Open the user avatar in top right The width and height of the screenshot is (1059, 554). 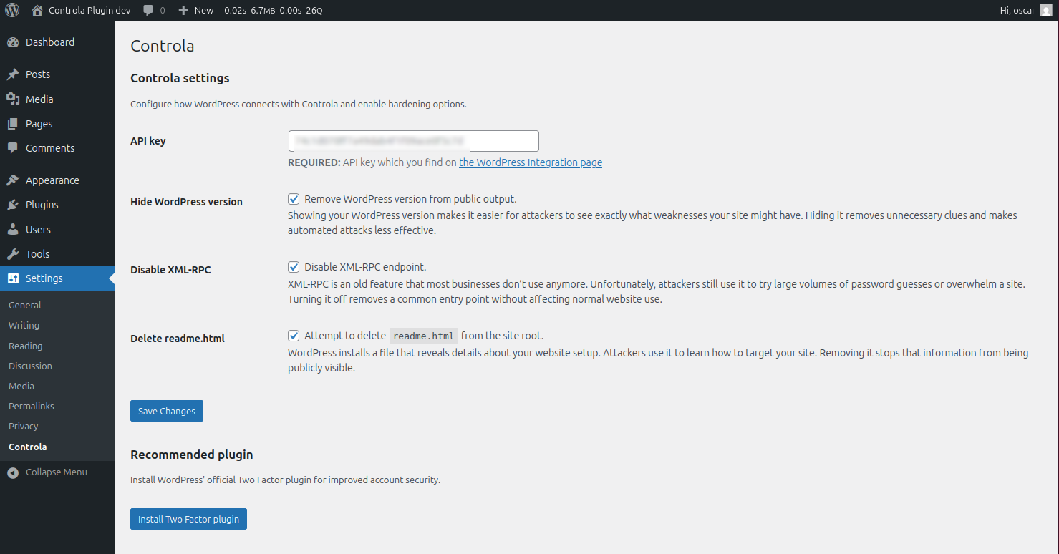click(x=1046, y=10)
